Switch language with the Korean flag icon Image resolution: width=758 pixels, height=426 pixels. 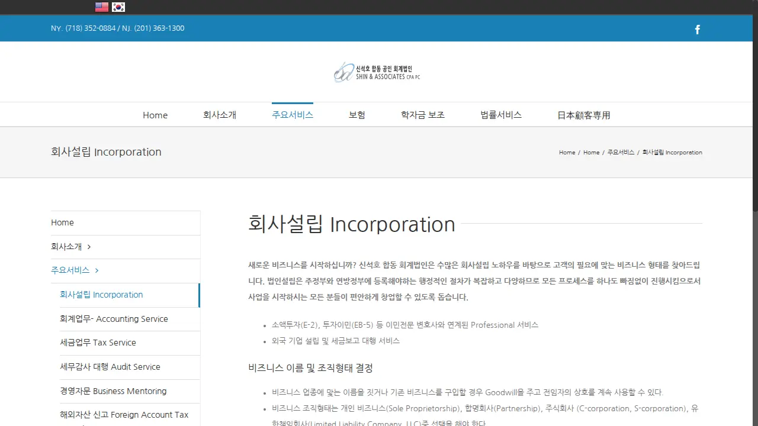pyautogui.click(x=118, y=7)
